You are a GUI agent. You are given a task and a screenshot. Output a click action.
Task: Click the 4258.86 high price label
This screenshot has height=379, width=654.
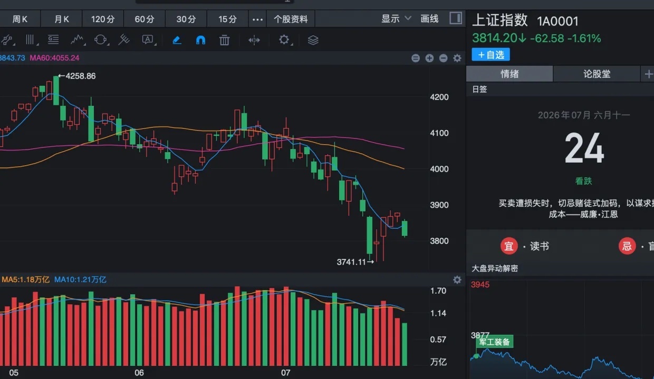point(80,76)
